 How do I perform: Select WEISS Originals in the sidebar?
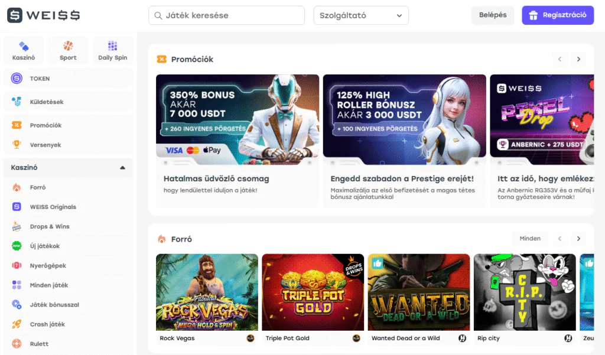(x=69, y=207)
